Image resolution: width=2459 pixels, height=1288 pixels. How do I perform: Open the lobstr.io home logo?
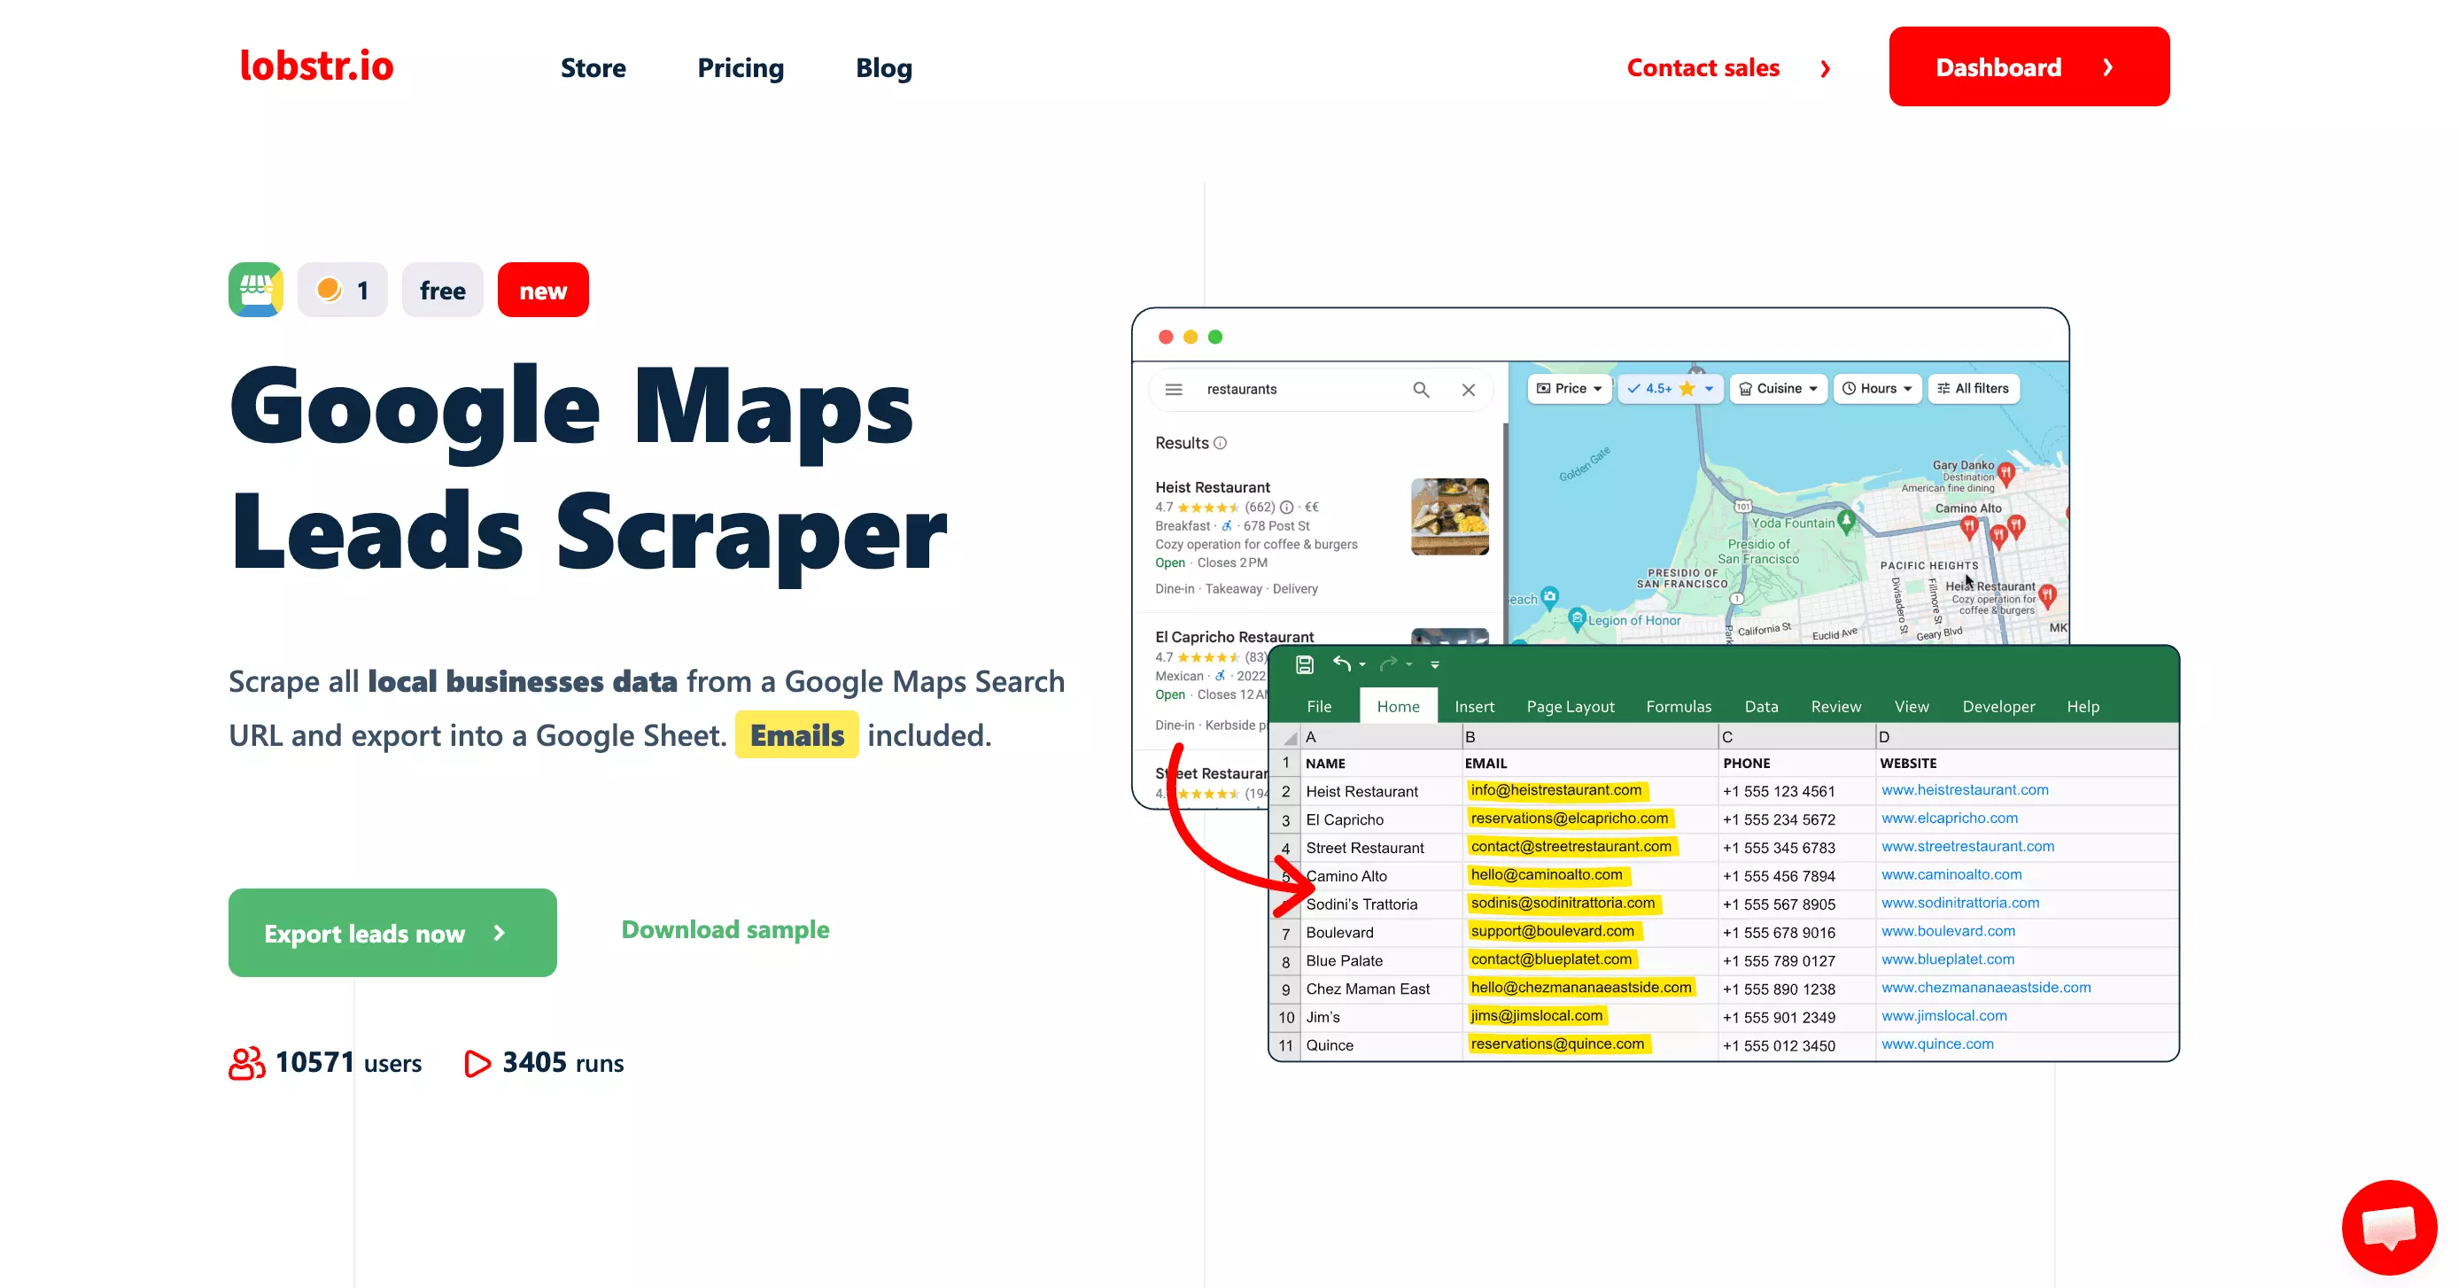click(x=316, y=66)
